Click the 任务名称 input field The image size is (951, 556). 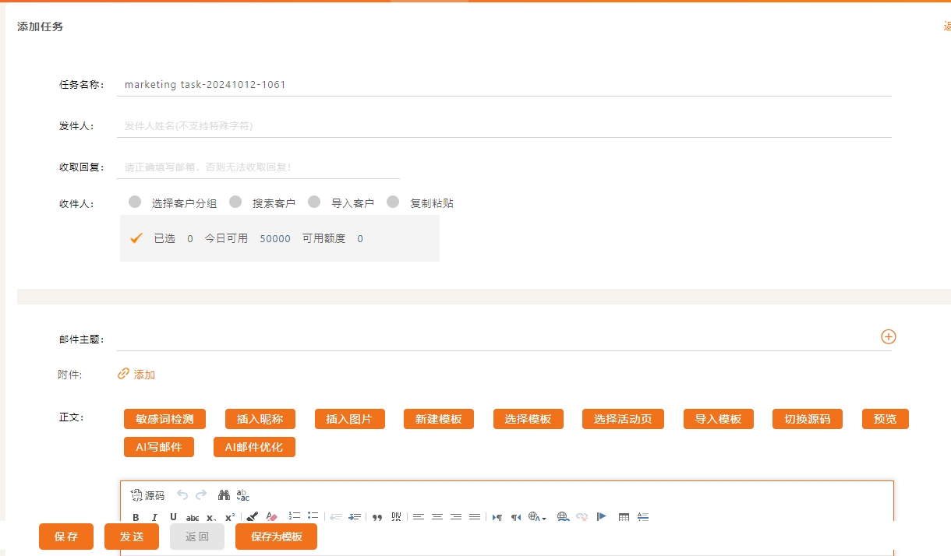tap(504, 85)
